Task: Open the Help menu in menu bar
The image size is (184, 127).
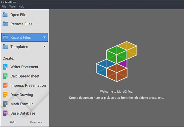Action: pyautogui.click(x=21, y=7)
